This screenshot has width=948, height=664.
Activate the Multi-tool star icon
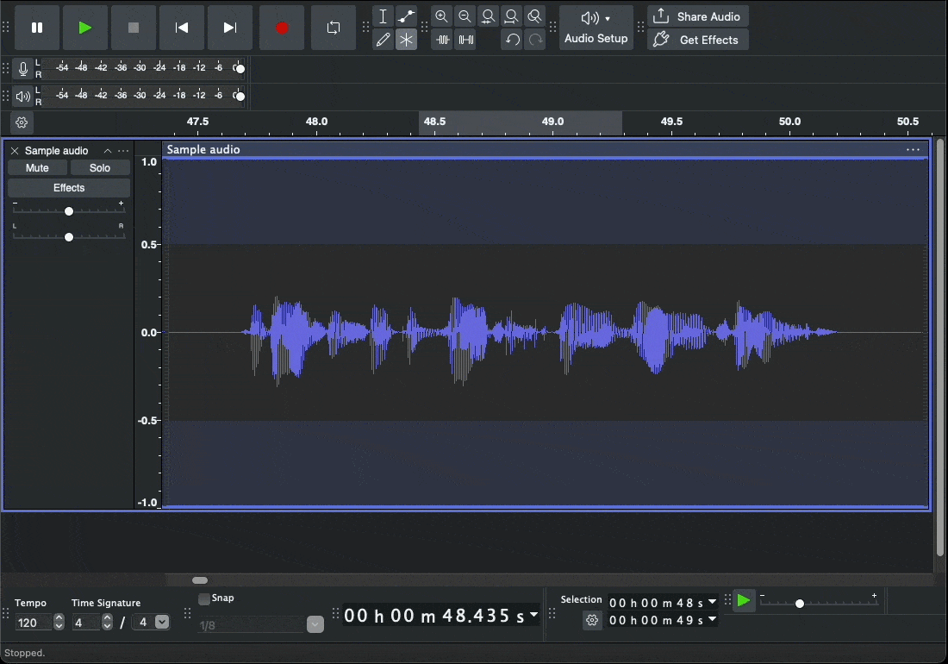pyautogui.click(x=406, y=40)
